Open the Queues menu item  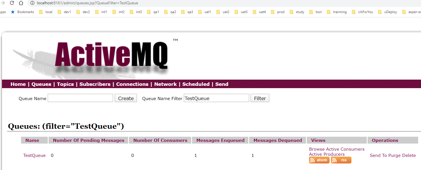[x=41, y=84]
